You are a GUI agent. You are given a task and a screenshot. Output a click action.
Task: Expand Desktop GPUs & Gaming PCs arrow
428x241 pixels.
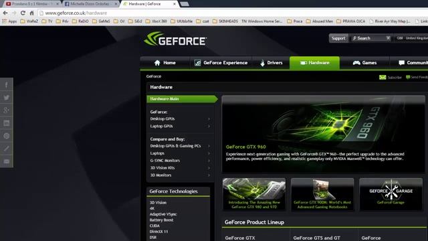pyautogui.click(x=209, y=146)
